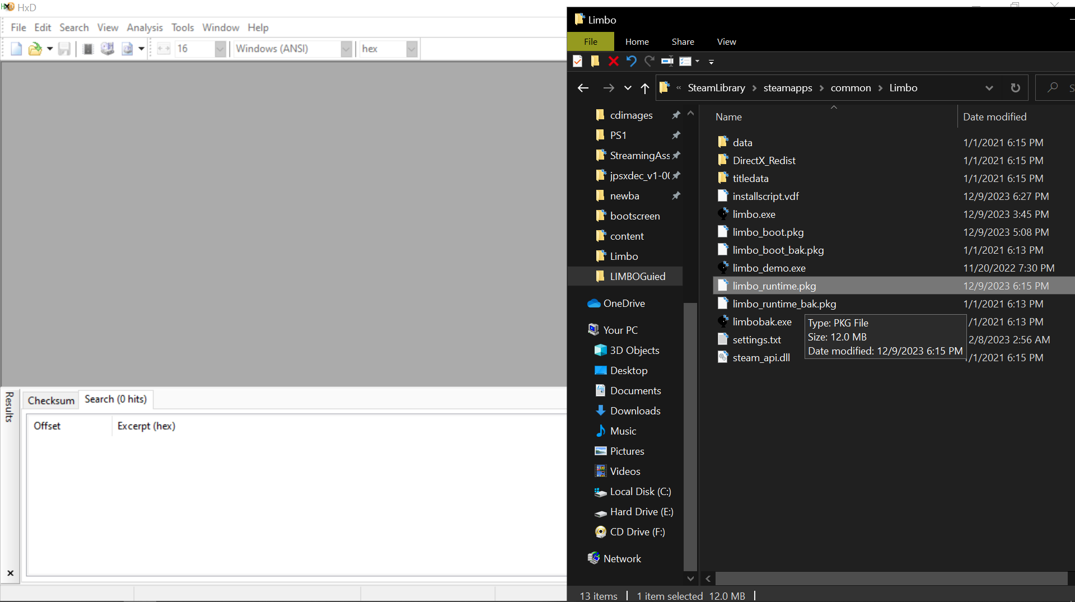Click the Properties checkmark icon in Explorer toolbar

tap(578, 61)
